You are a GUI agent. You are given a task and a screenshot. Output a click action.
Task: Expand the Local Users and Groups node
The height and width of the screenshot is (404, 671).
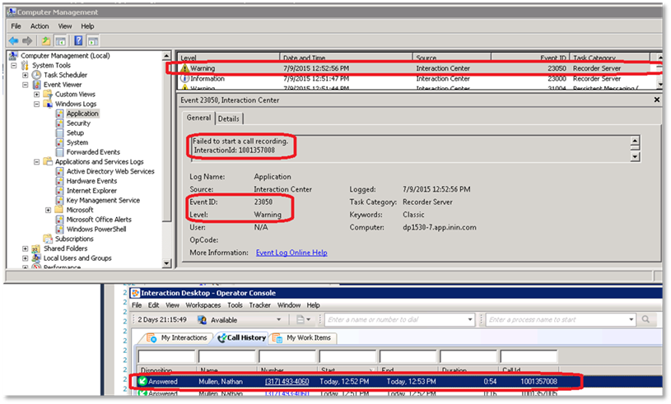(x=26, y=258)
